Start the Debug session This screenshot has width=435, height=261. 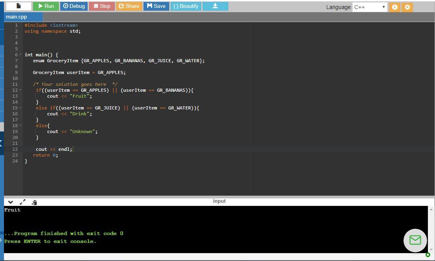pyautogui.click(x=74, y=6)
